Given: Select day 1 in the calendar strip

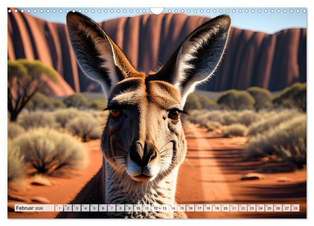Looking at the screenshot, I should pyautogui.click(x=59, y=208).
